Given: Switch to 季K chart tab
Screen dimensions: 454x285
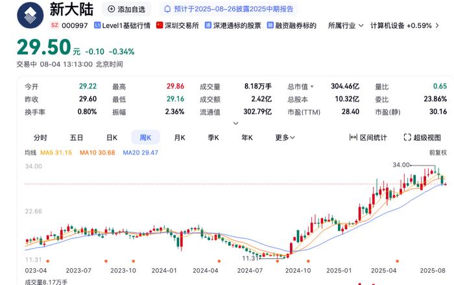Looking at the screenshot, I should coord(213,138).
